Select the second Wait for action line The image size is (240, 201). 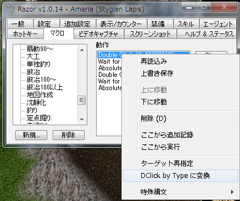(x=110, y=81)
